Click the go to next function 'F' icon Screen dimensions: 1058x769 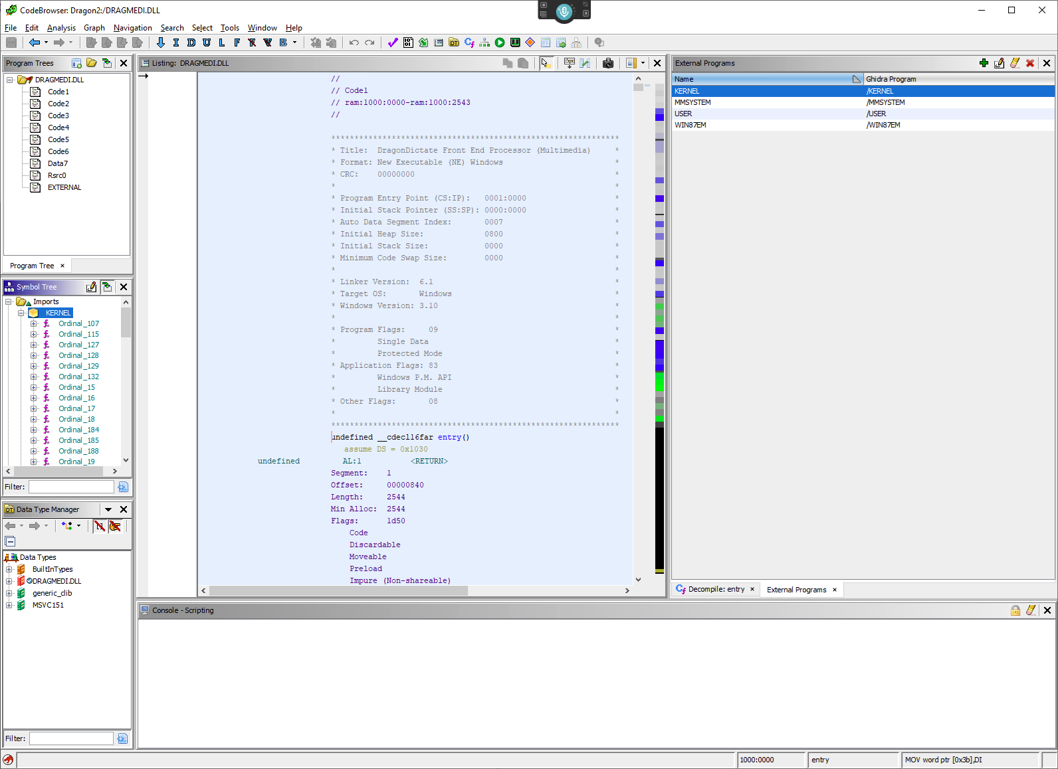pos(237,43)
